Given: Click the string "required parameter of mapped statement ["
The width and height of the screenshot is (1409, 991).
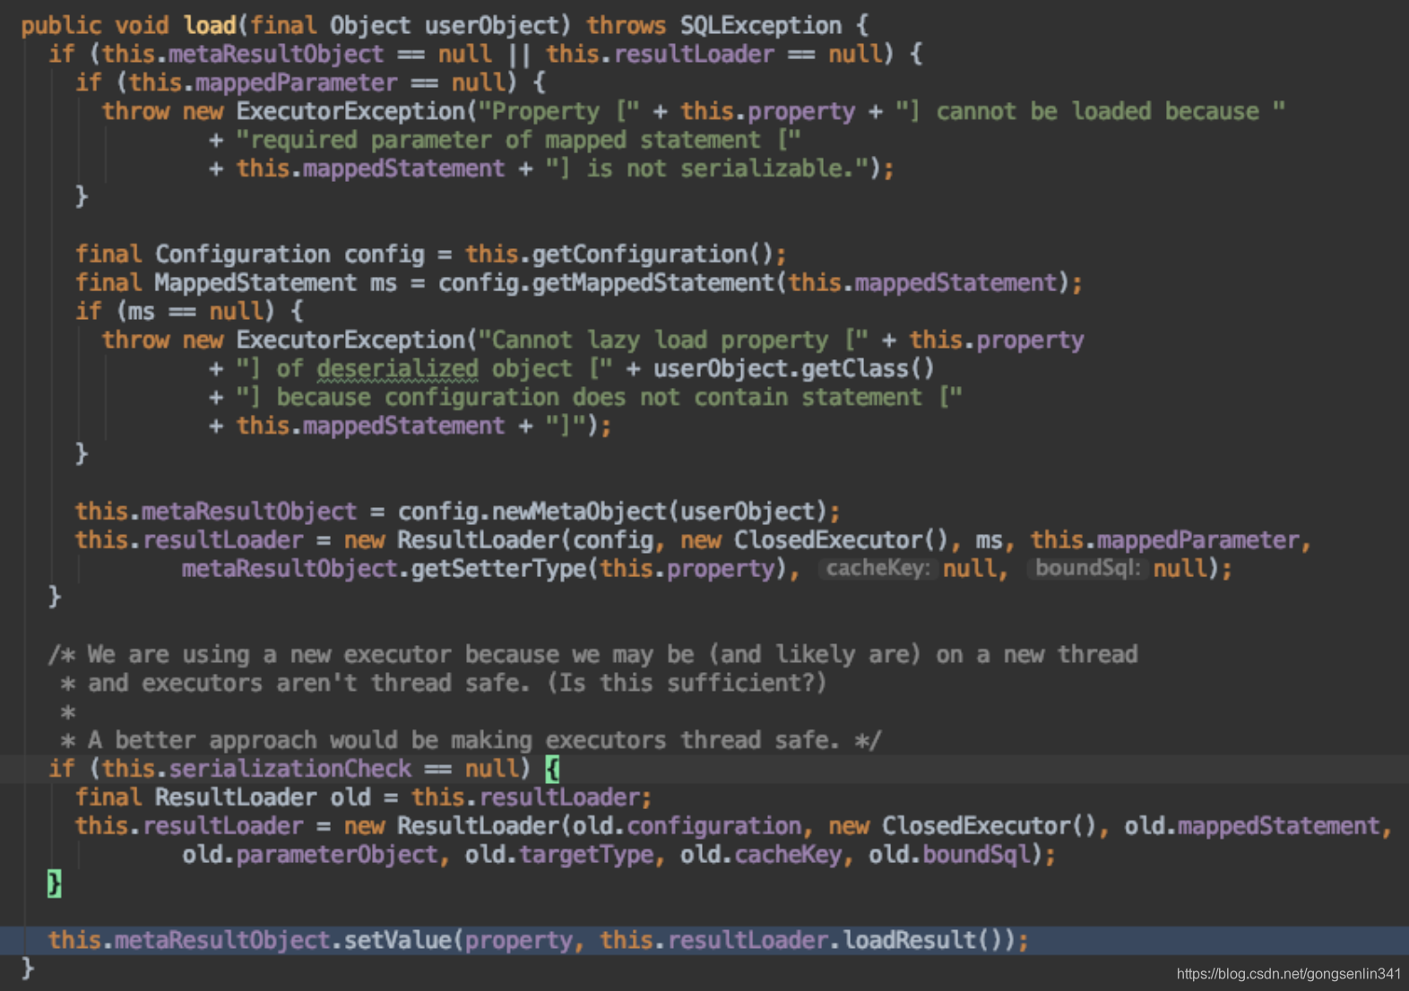Looking at the screenshot, I should click(519, 140).
